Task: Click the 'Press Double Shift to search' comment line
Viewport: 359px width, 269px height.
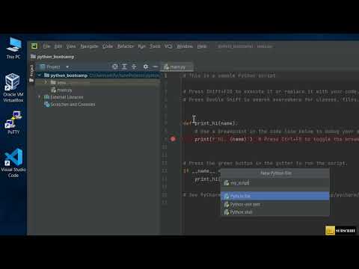Action: pyautogui.click(x=270, y=99)
